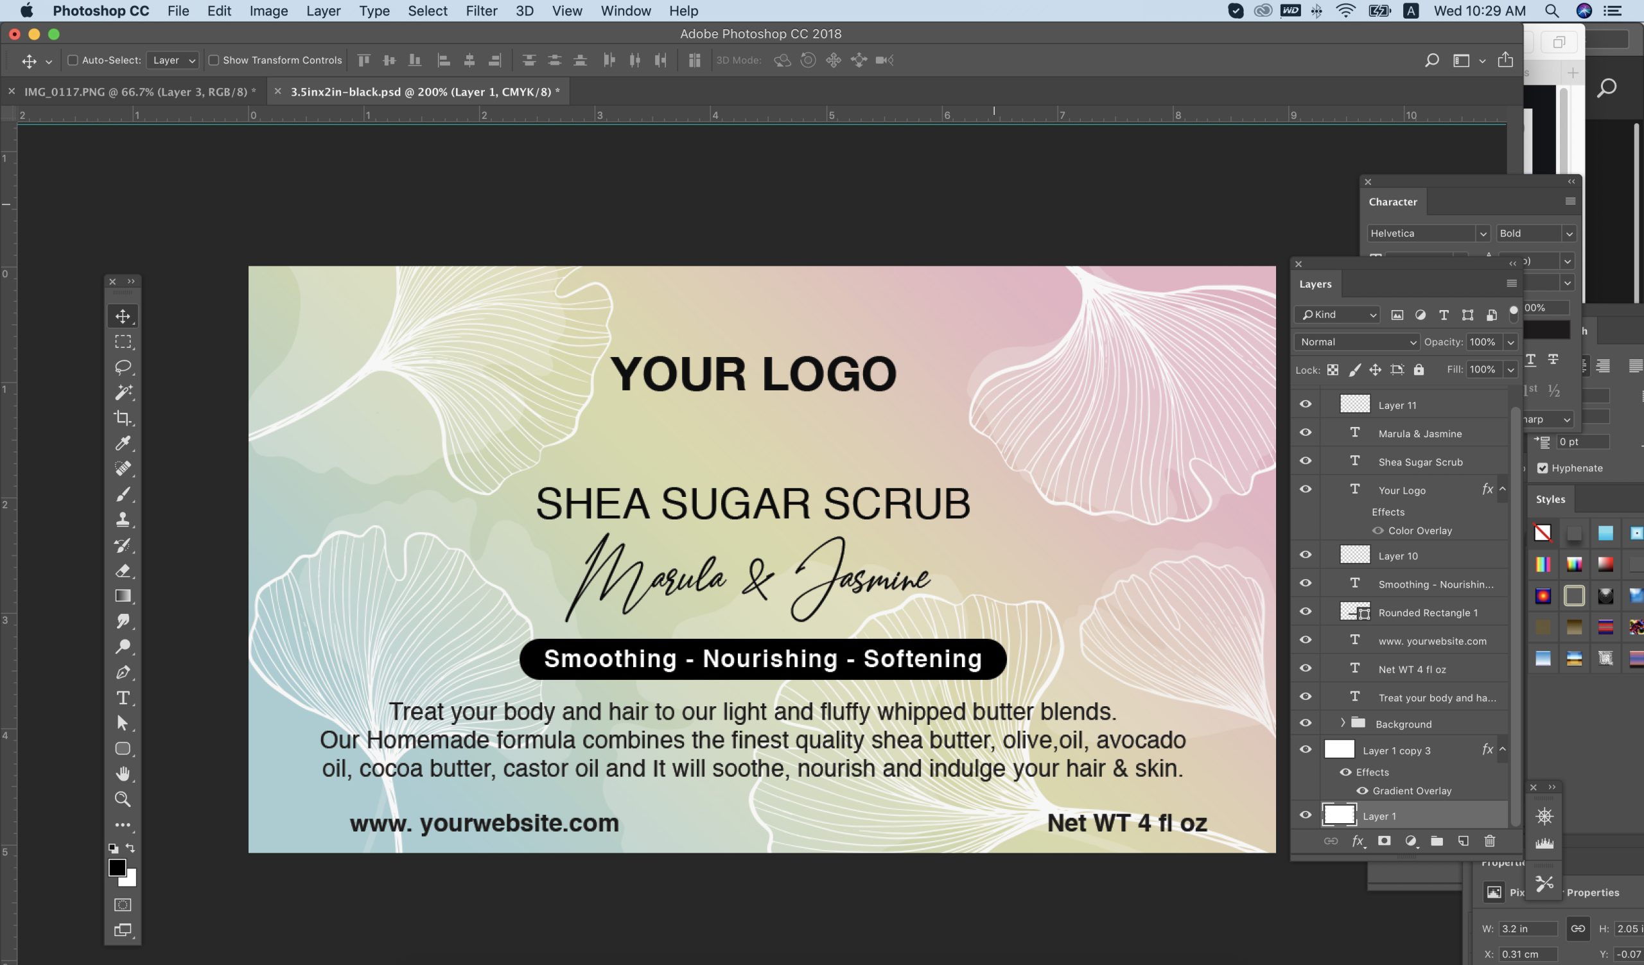Select the History Brush tool

pyautogui.click(x=123, y=545)
